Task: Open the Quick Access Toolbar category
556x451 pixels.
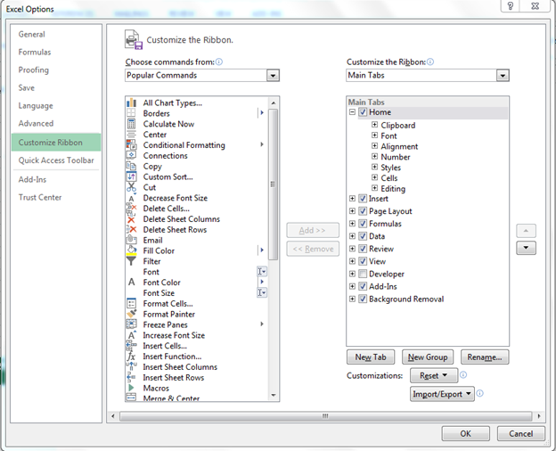Action: pyautogui.click(x=56, y=160)
